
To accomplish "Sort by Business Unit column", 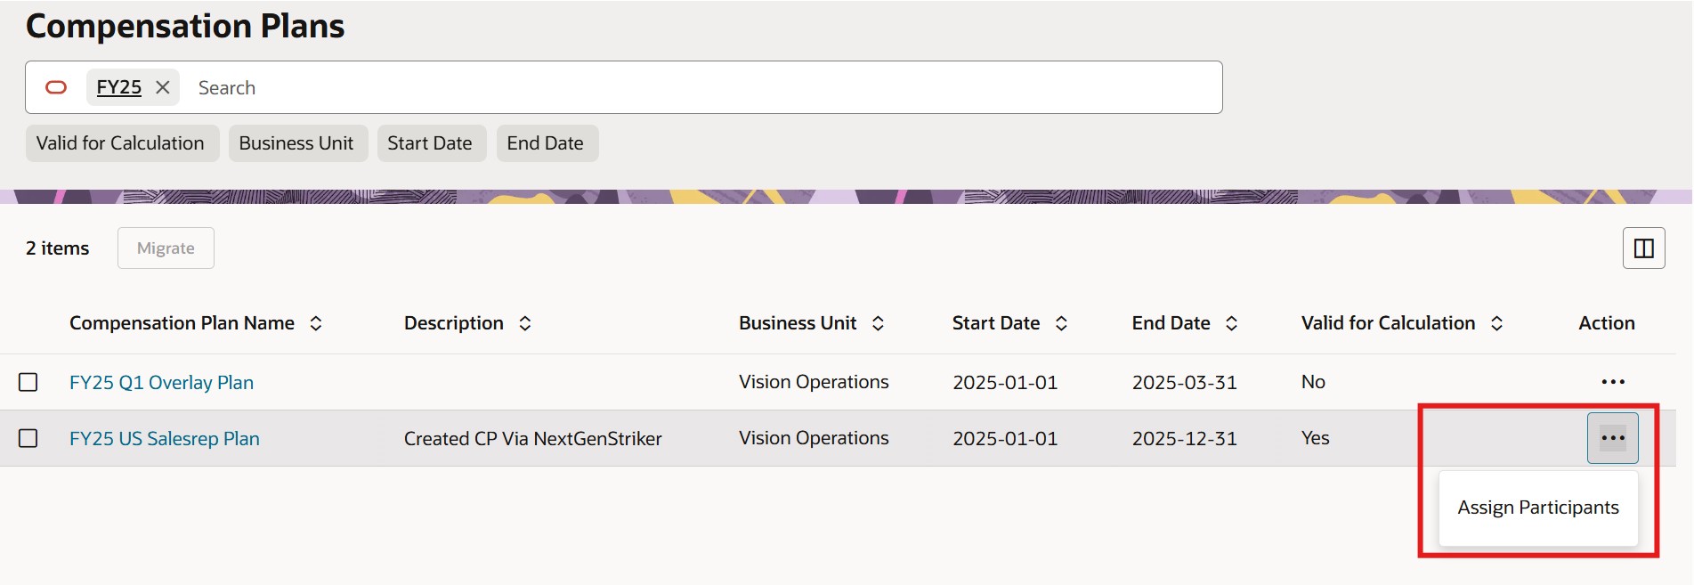I will [x=878, y=323].
